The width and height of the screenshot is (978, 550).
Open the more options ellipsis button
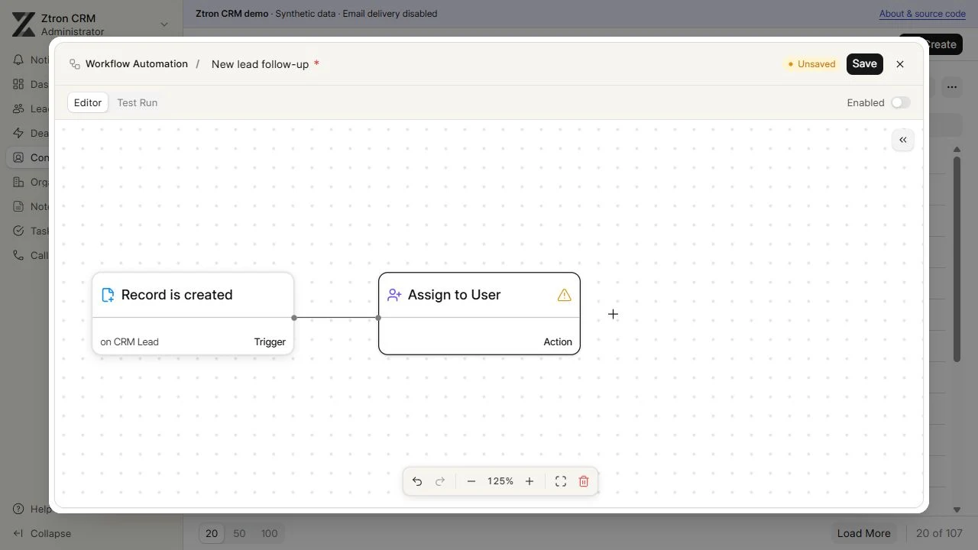951,87
